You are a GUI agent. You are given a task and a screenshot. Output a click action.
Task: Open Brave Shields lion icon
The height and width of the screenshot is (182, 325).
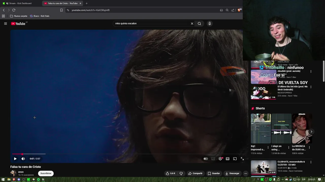[239, 10]
